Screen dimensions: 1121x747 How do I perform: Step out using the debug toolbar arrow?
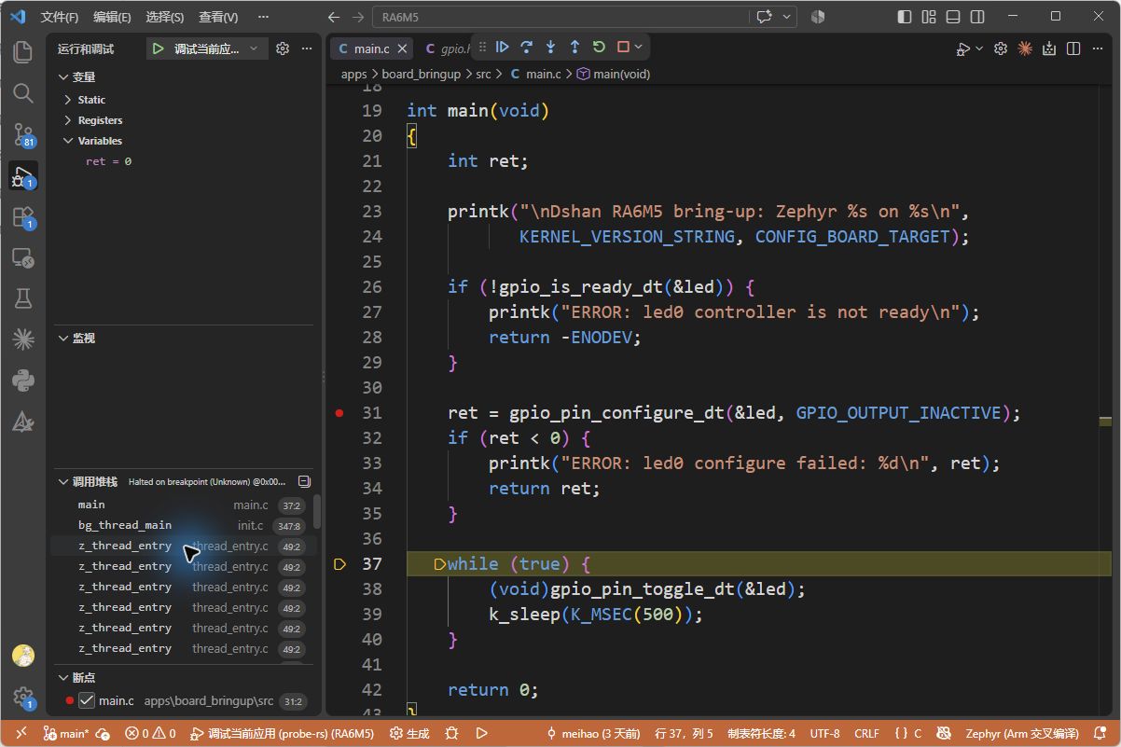coord(574,47)
